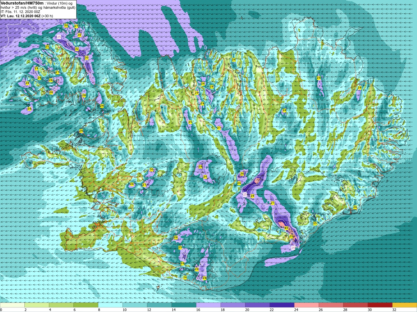The width and height of the screenshot is (417, 312).
Task: Click the '8' tick on the color scale
Action: 98,310
